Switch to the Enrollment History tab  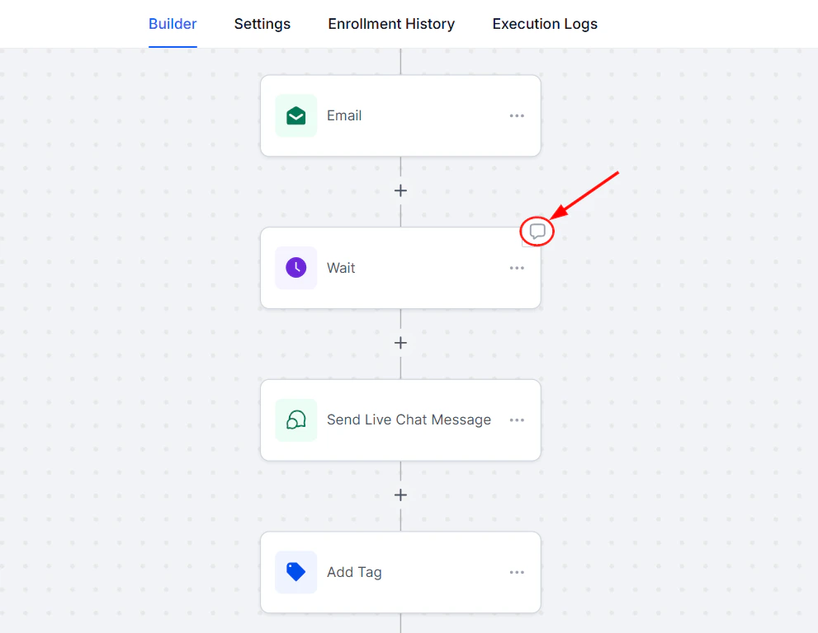[x=391, y=24]
